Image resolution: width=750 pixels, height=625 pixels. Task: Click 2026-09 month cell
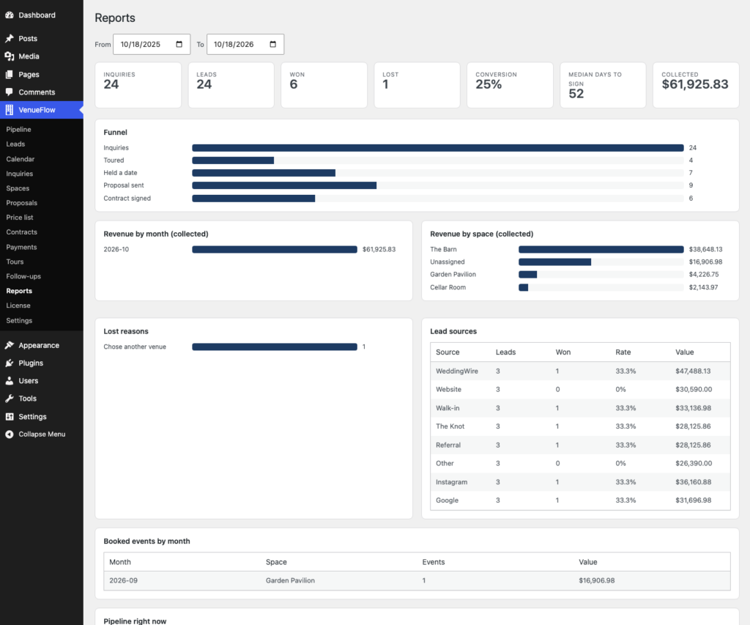pyautogui.click(x=123, y=580)
